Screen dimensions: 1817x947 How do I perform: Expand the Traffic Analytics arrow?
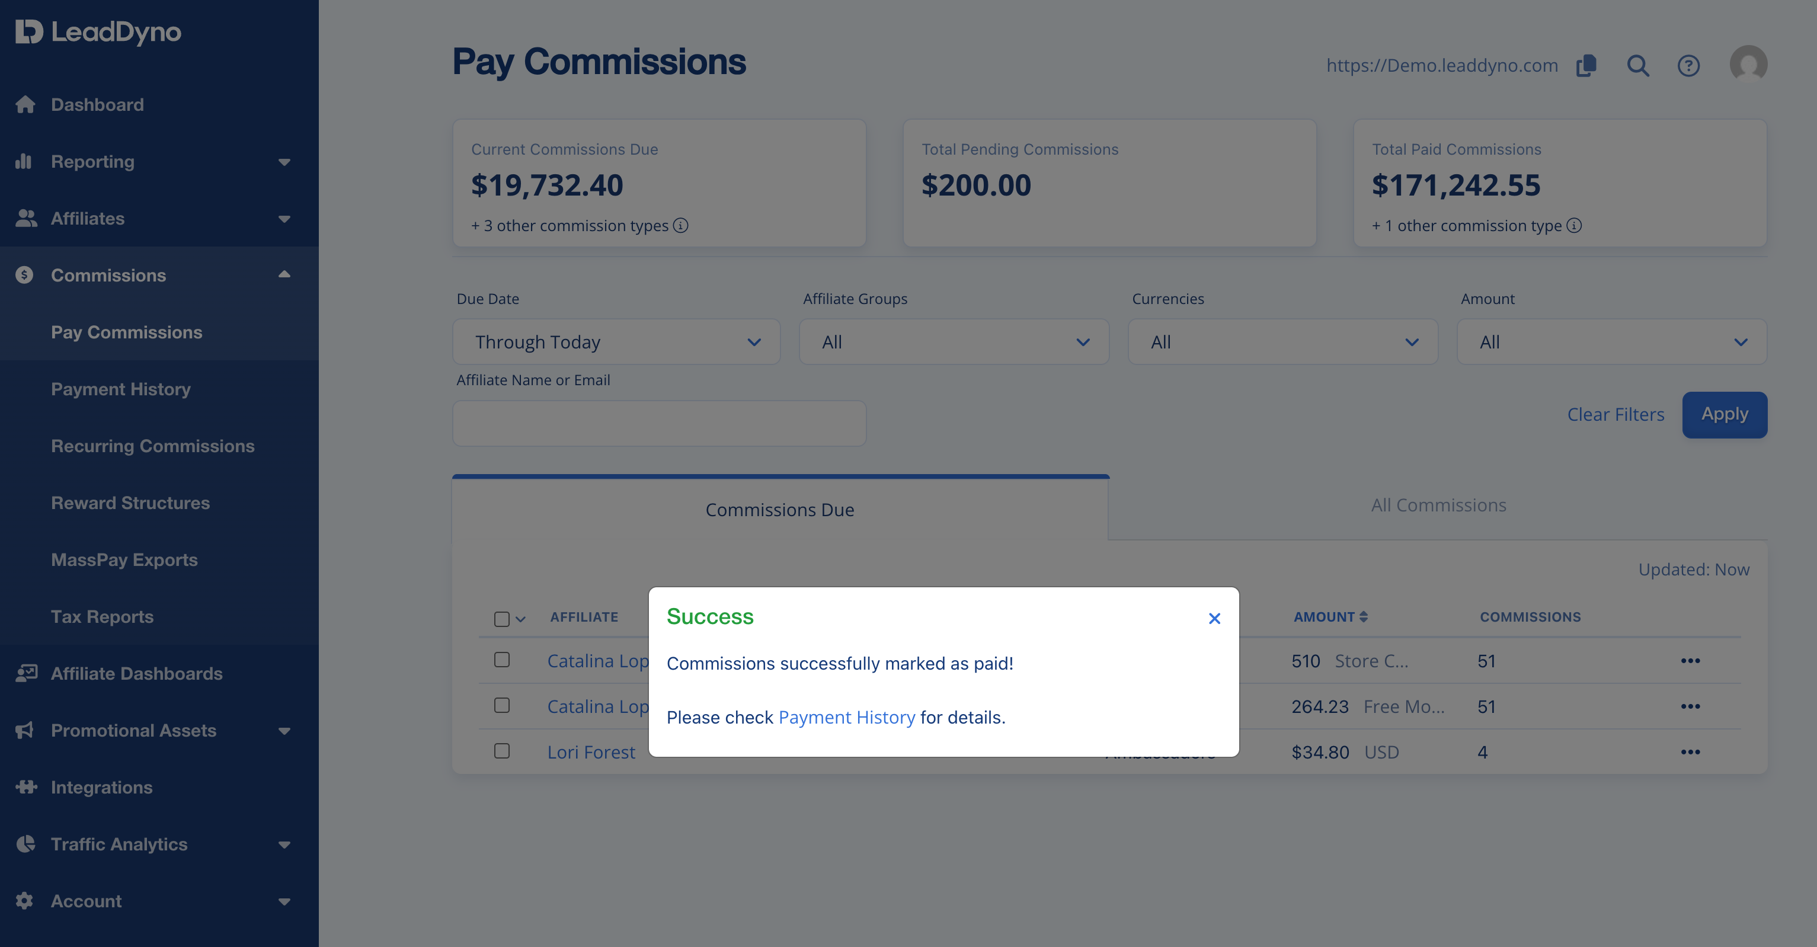click(x=284, y=844)
